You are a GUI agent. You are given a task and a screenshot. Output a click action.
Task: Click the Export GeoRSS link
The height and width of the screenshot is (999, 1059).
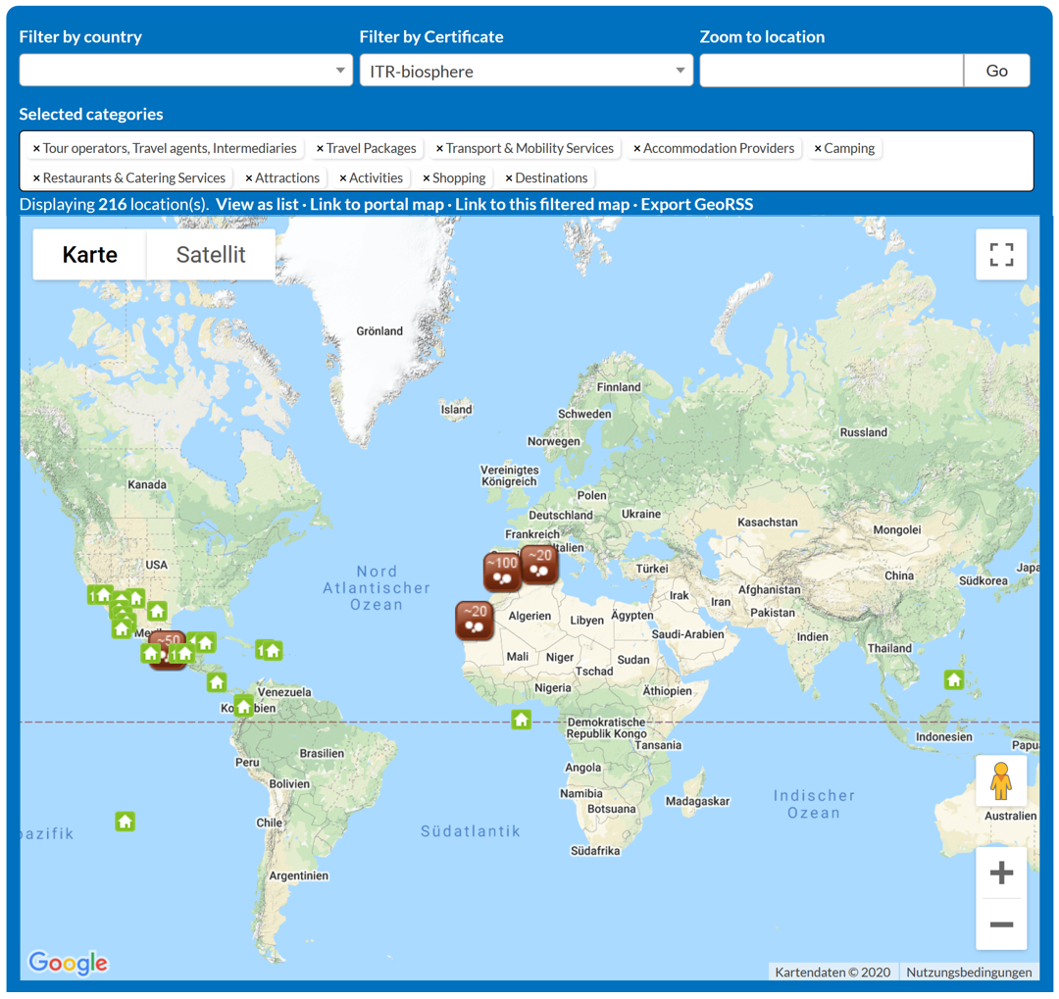696,204
